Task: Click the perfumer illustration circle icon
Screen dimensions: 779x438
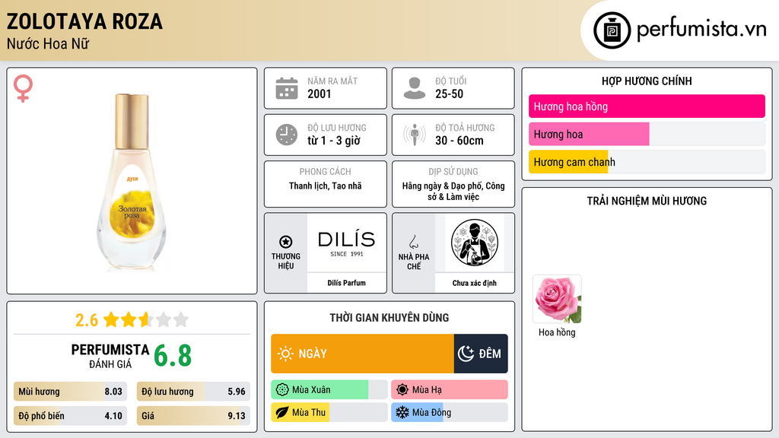Action: 475,243
